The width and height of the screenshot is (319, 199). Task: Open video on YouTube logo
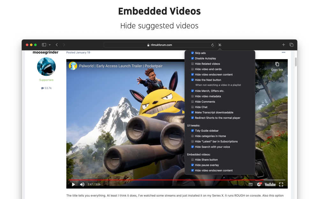270,184
